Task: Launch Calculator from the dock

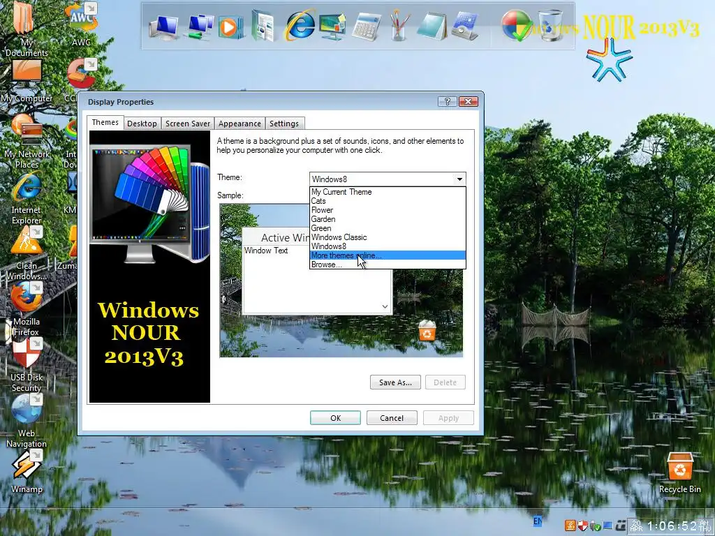Action: point(366,27)
